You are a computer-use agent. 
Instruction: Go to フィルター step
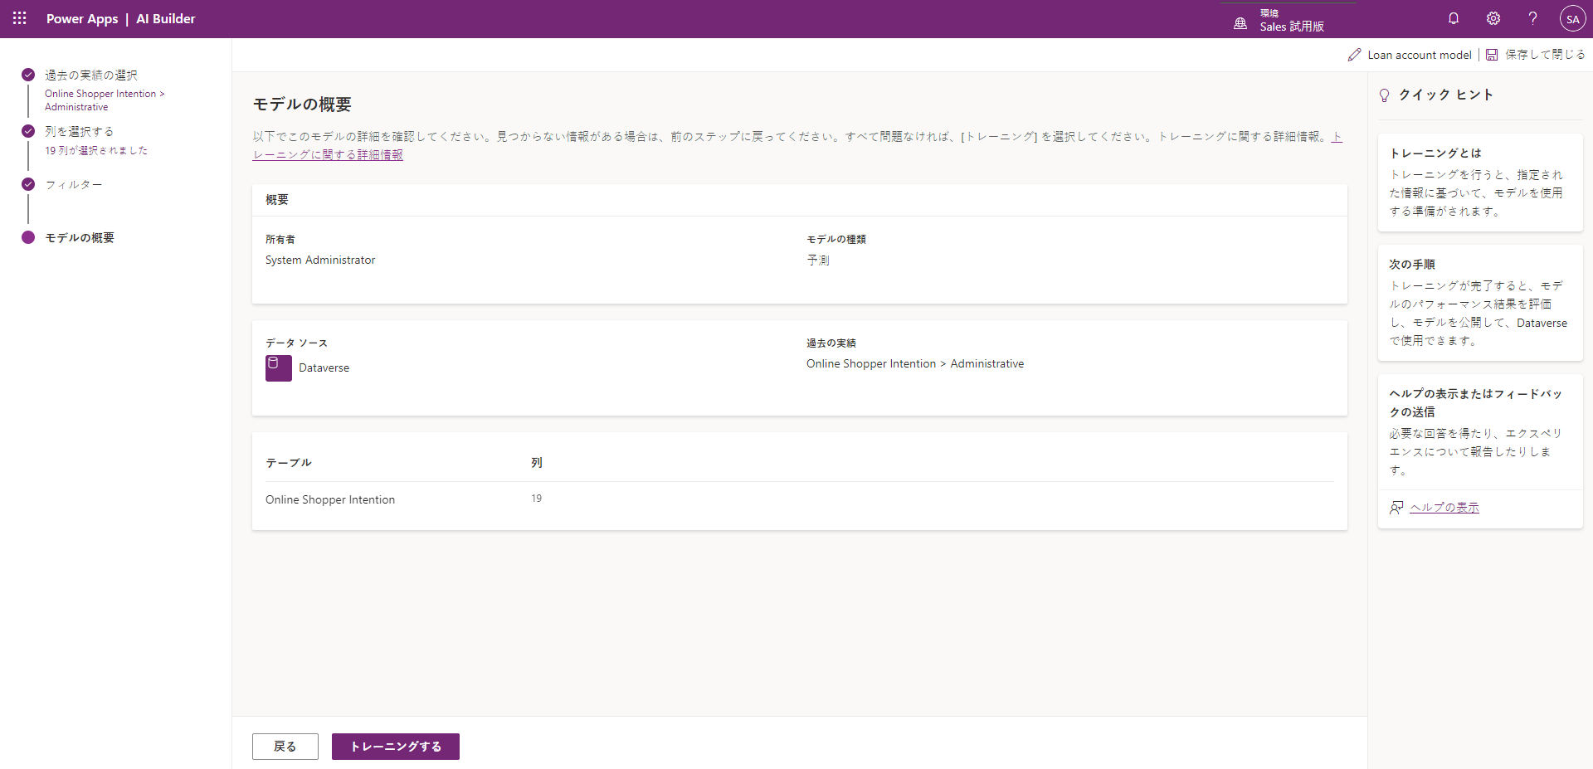(x=74, y=185)
